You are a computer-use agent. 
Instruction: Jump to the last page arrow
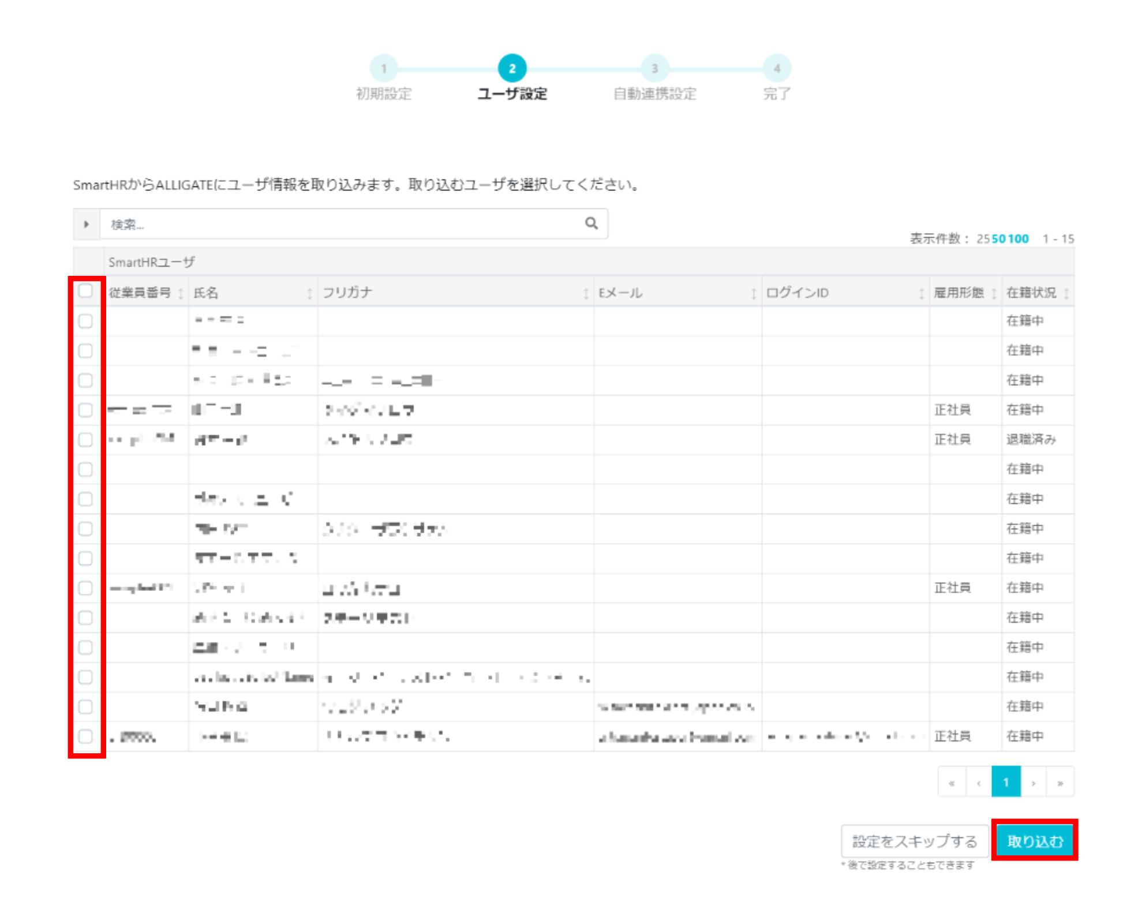click(x=1060, y=783)
